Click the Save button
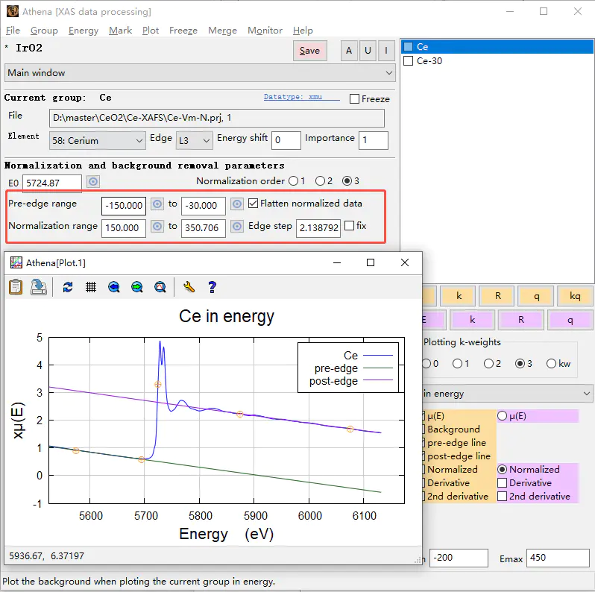Image resolution: width=595 pixels, height=592 pixels. [309, 51]
